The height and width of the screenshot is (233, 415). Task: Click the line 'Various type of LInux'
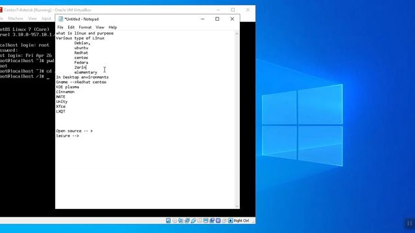[80, 38]
